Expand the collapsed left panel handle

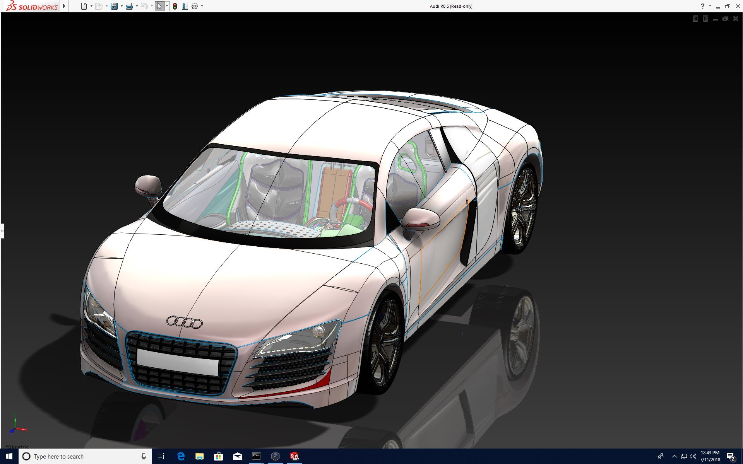[x=2, y=231]
